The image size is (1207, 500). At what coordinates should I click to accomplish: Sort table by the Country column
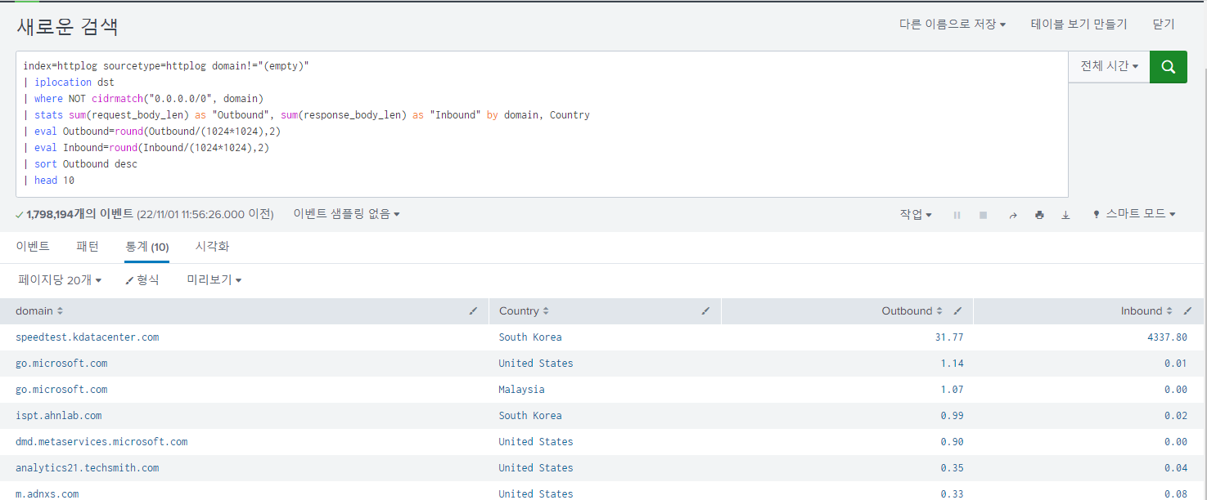(524, 311)
